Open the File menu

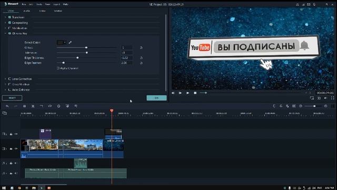point(24,4)
